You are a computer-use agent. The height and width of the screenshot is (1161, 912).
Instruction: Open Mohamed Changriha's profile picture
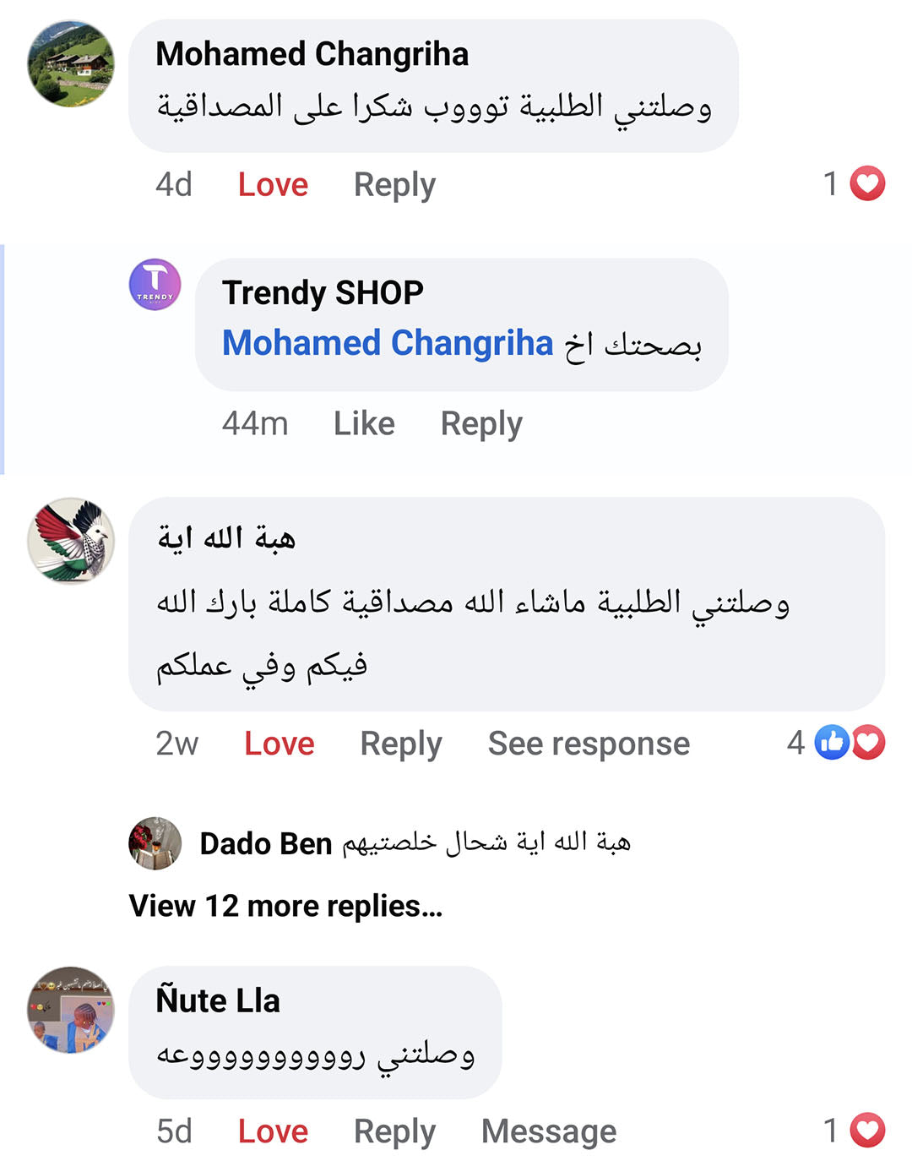71,64
